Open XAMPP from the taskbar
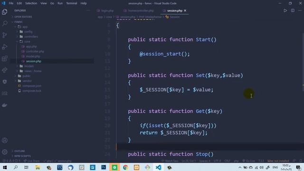Screen dimensions: 304x171 [136, 167]
